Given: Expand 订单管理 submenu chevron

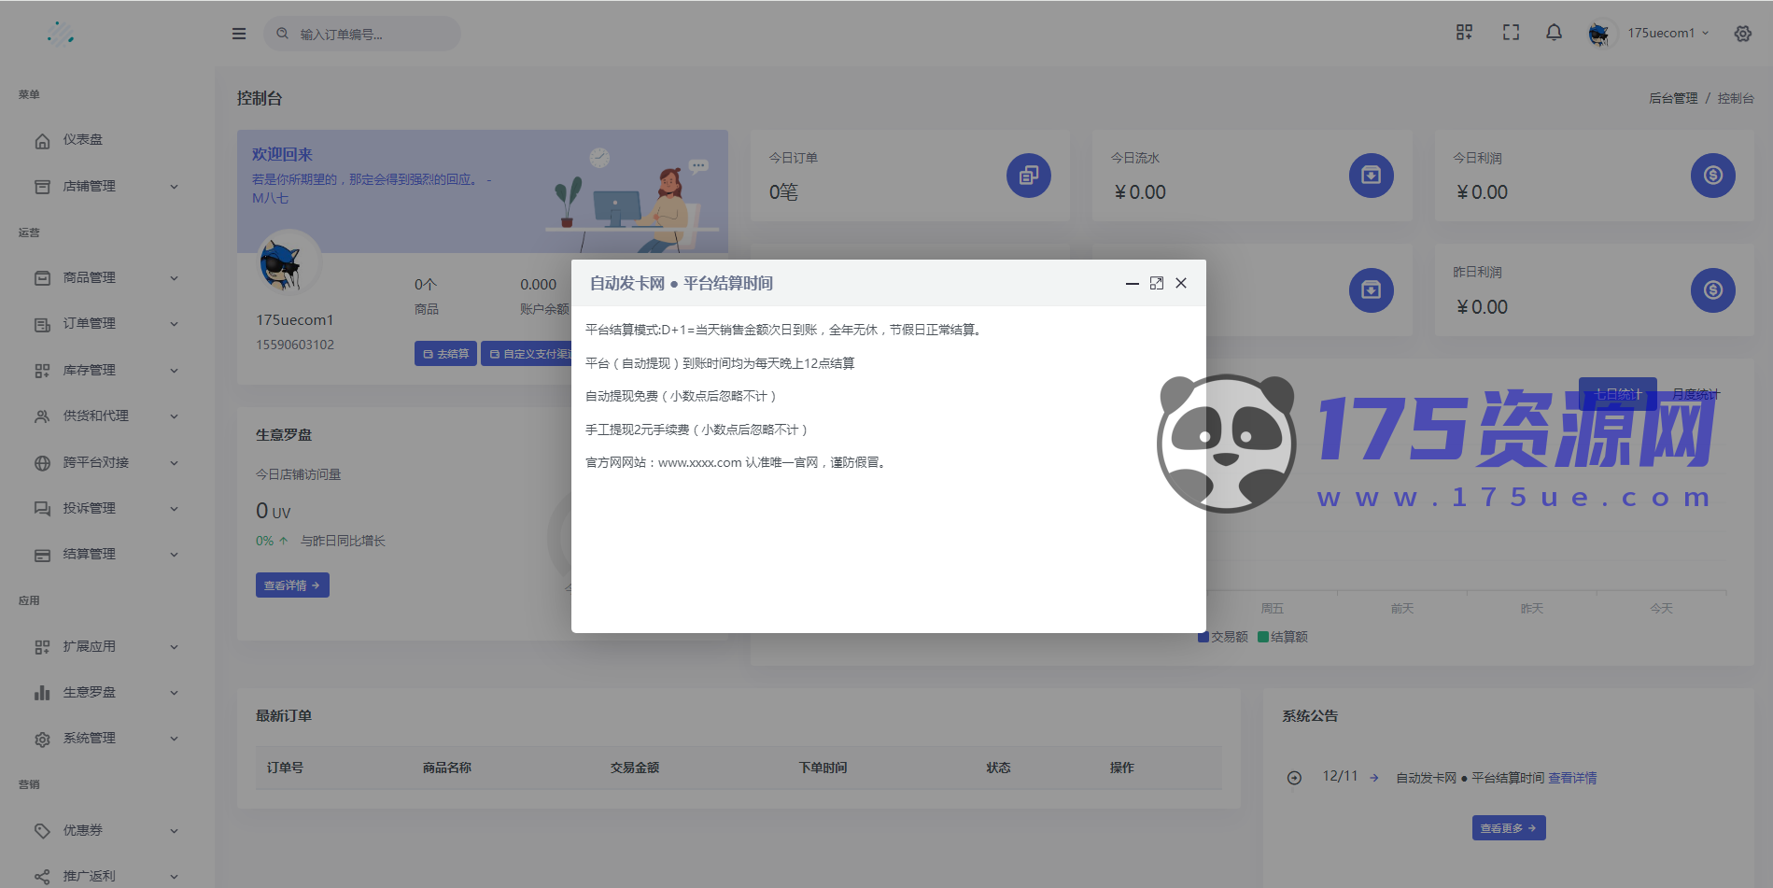Looking at the screenshot, I should coord(174,324).
